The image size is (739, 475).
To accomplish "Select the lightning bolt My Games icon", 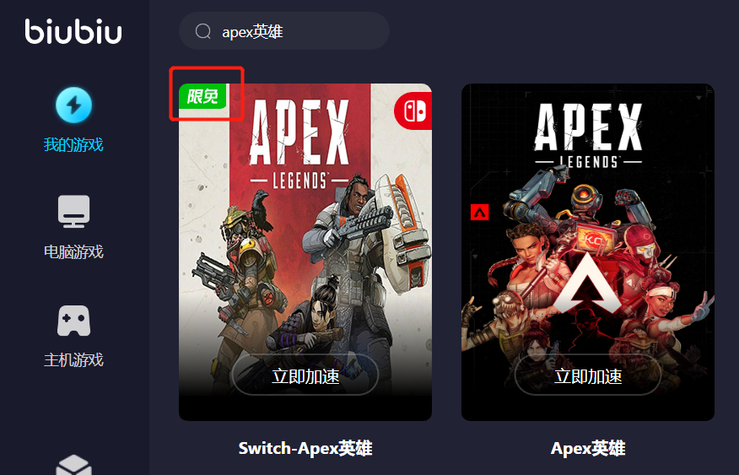I will pyautogui.click(x=73, y=105).
